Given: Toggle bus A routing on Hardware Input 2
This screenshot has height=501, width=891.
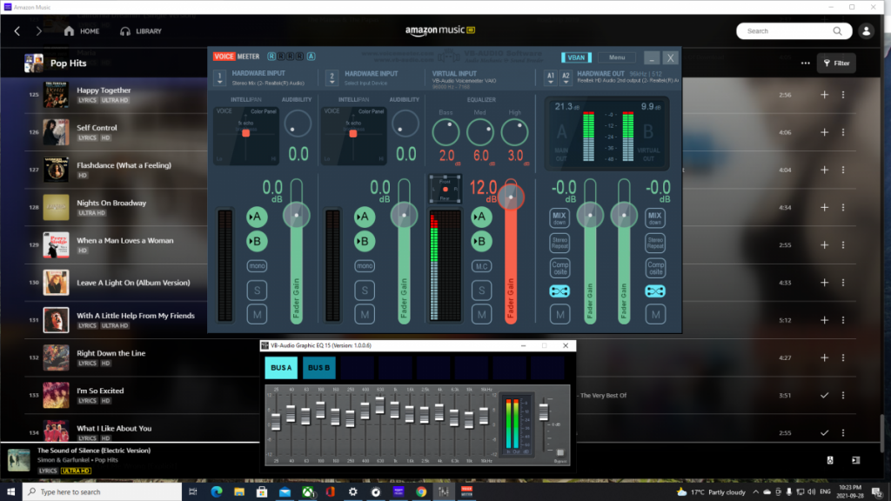Looking at the screenshot, I should [365, 217].
